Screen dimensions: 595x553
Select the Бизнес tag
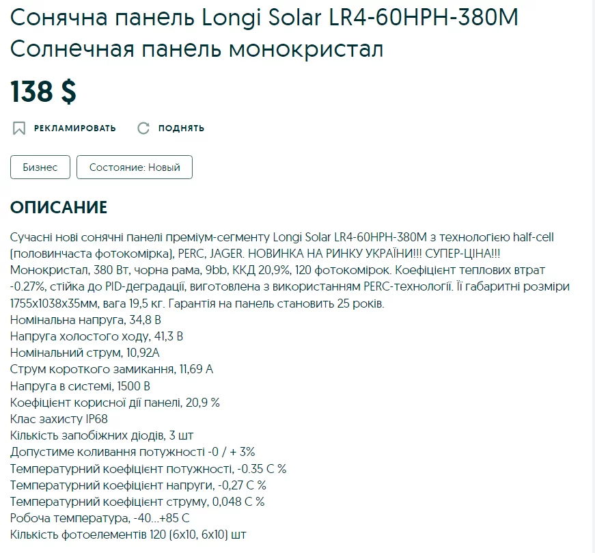(40, 167)
